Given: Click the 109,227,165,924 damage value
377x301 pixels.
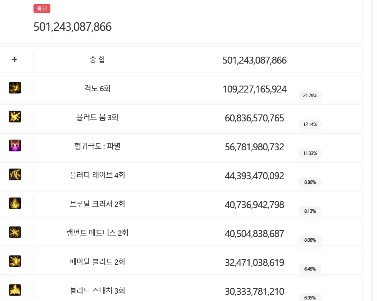Looking at the screenshot, I should point(254,89).
